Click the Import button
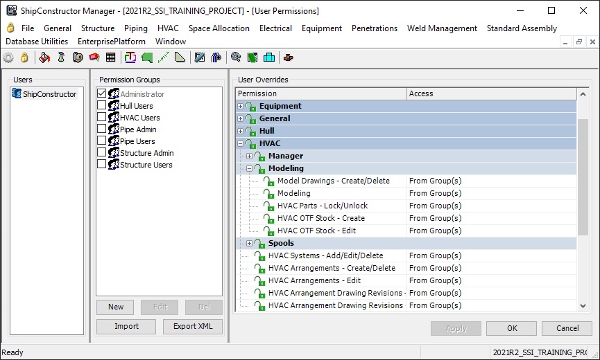Viewport: 600px width, 360px height. click(x=126, y=326)
